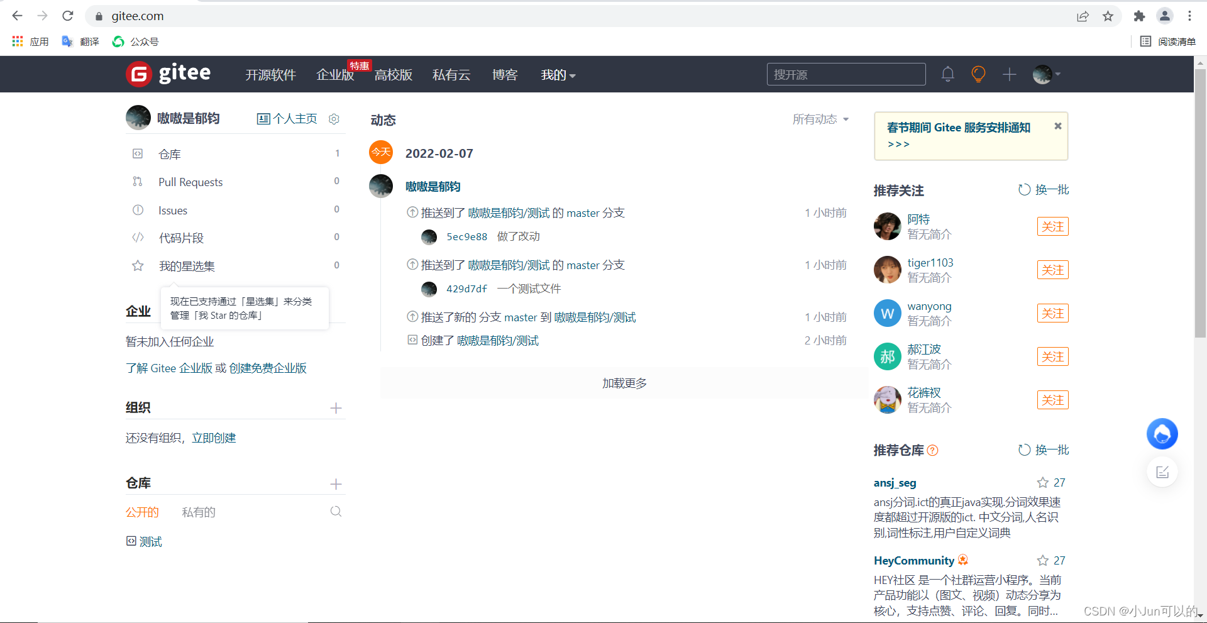Open the notifications bell icon
Screen dimensions: 1207x623
(x=947, y=74)
